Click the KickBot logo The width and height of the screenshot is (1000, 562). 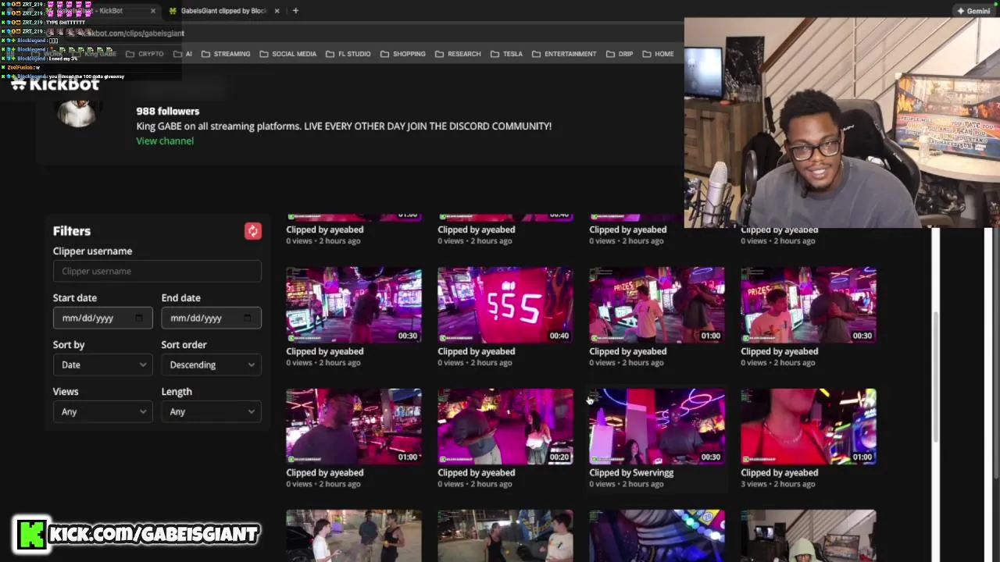[x=55, y=84]
